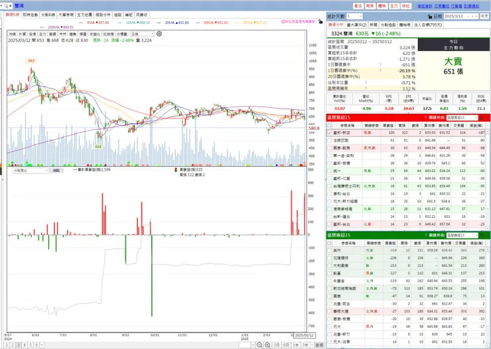Tick the checkbox for the 摩根大通 row

[329, 311]
